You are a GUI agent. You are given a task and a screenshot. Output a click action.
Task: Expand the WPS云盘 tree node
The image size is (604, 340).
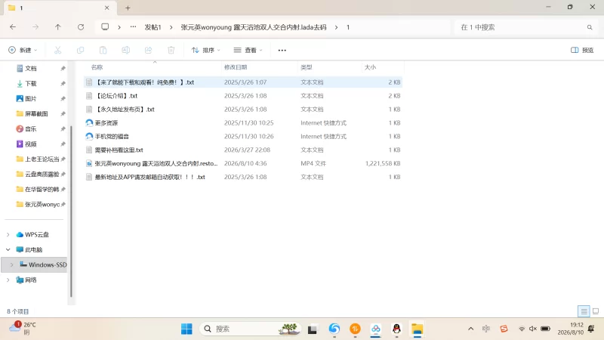pyautogui.click(x=8, y=234)
